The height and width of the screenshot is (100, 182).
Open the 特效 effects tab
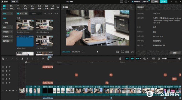pos(32,7)
